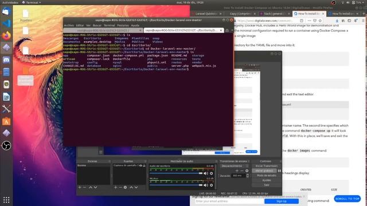Adjust Mic/Aux volume slider
Viewport: 367px width, 206px height.
(176, 185)
